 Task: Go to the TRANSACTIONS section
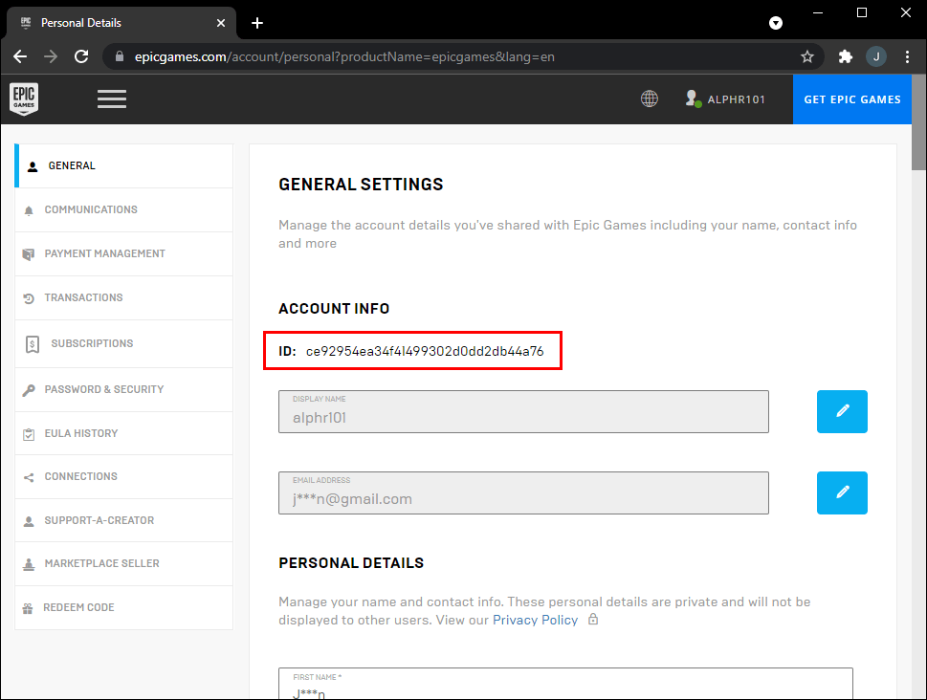click(124, 298)
